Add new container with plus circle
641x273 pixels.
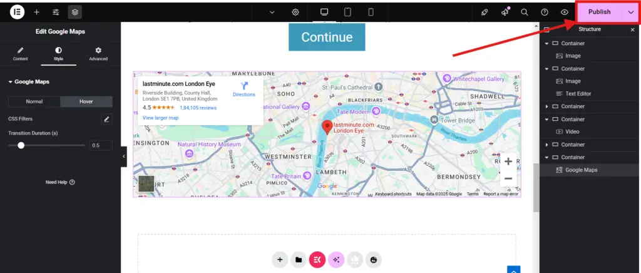(280, 259)
